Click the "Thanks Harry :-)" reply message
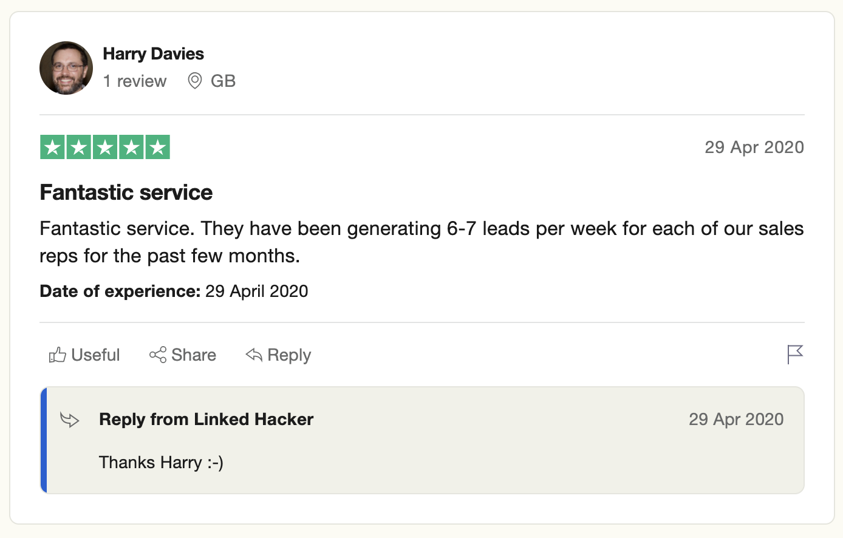The image size is (843, 538). point(161,463)
